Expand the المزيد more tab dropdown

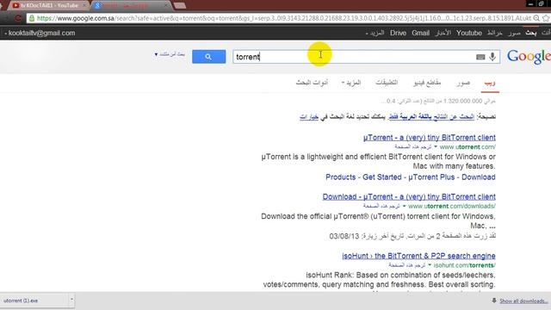(351, 83)
